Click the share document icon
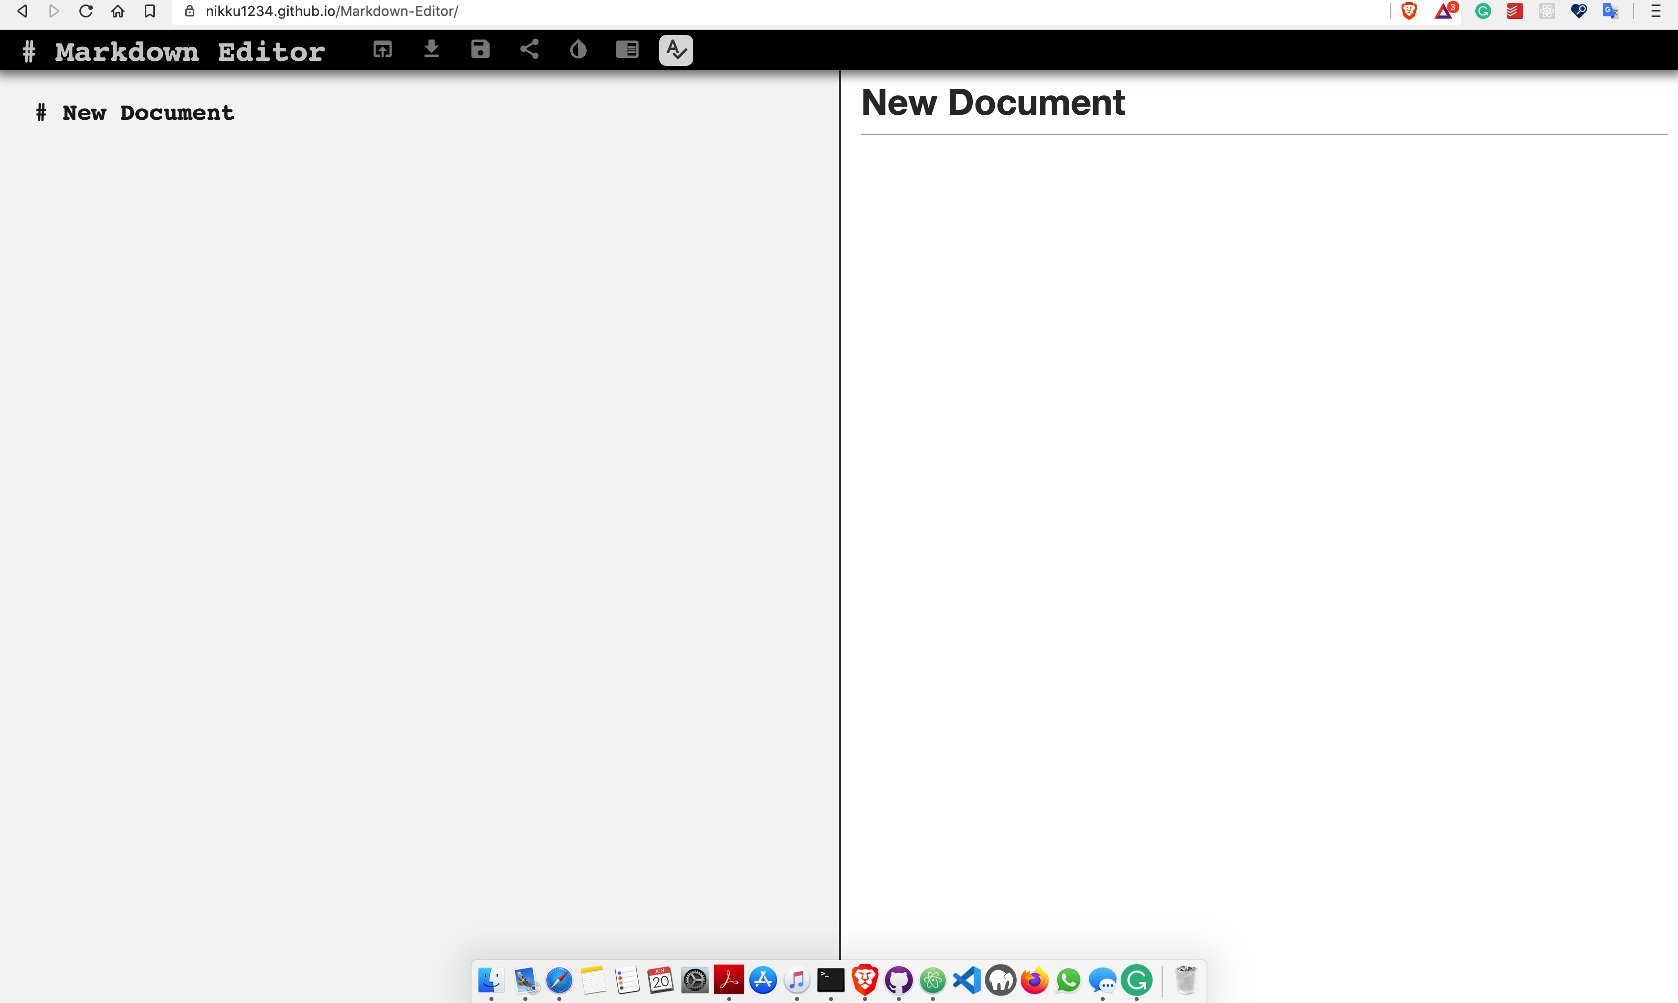The height and width of the screenshot is (1003, 1678). 529,49
